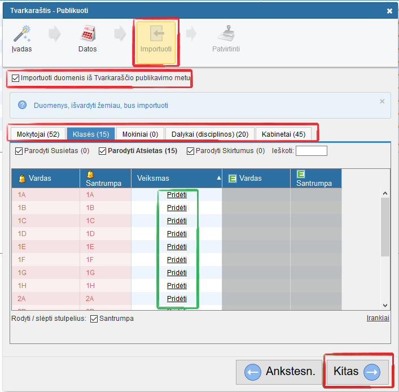Image resolution: width=399 pixels, height=392 pixels.
Task: Sort by the Veiksmas column header
Action: point(176,178)
